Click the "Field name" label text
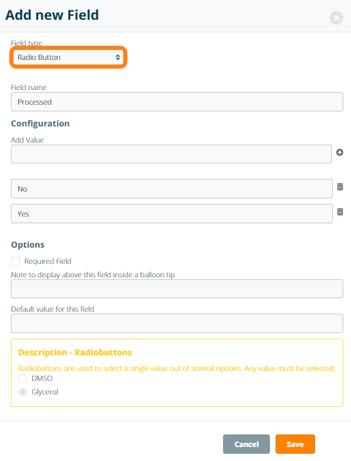 click(x=29, y=87)
